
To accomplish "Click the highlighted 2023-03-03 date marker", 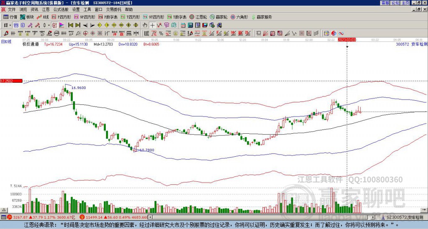I will click(347, 40).
